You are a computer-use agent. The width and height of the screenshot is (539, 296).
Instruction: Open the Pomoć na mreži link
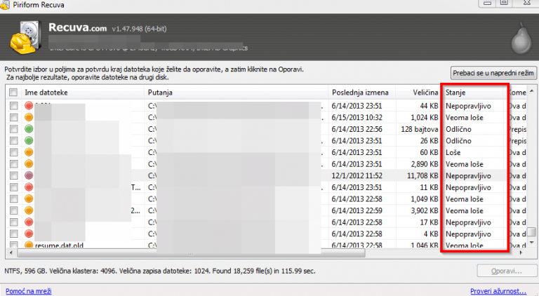click(x=29, y=291)
